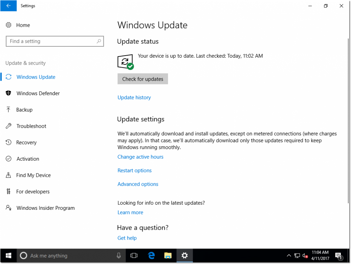Click the Backup up-arrow icon
The width and height of the screenshot is (351, 264).
tap(9, 110)
